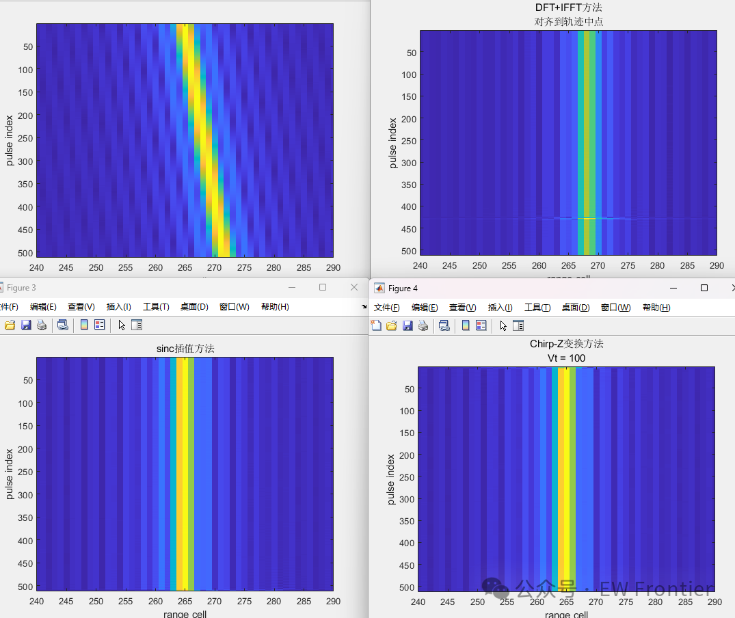Click the 'range cell' label under sinc plot
Screen dimensions: 735x618
[185, 614]
